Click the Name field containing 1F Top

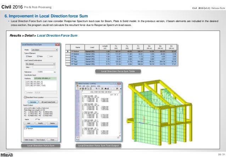pyautogui.click(x=46, y=119)
